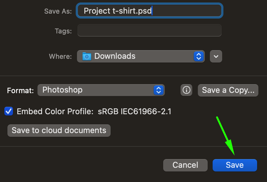Click the sRGB IEC61966-2.1 profile text
The height and width of the screenshot is (182, 267).
pos(134,111)
